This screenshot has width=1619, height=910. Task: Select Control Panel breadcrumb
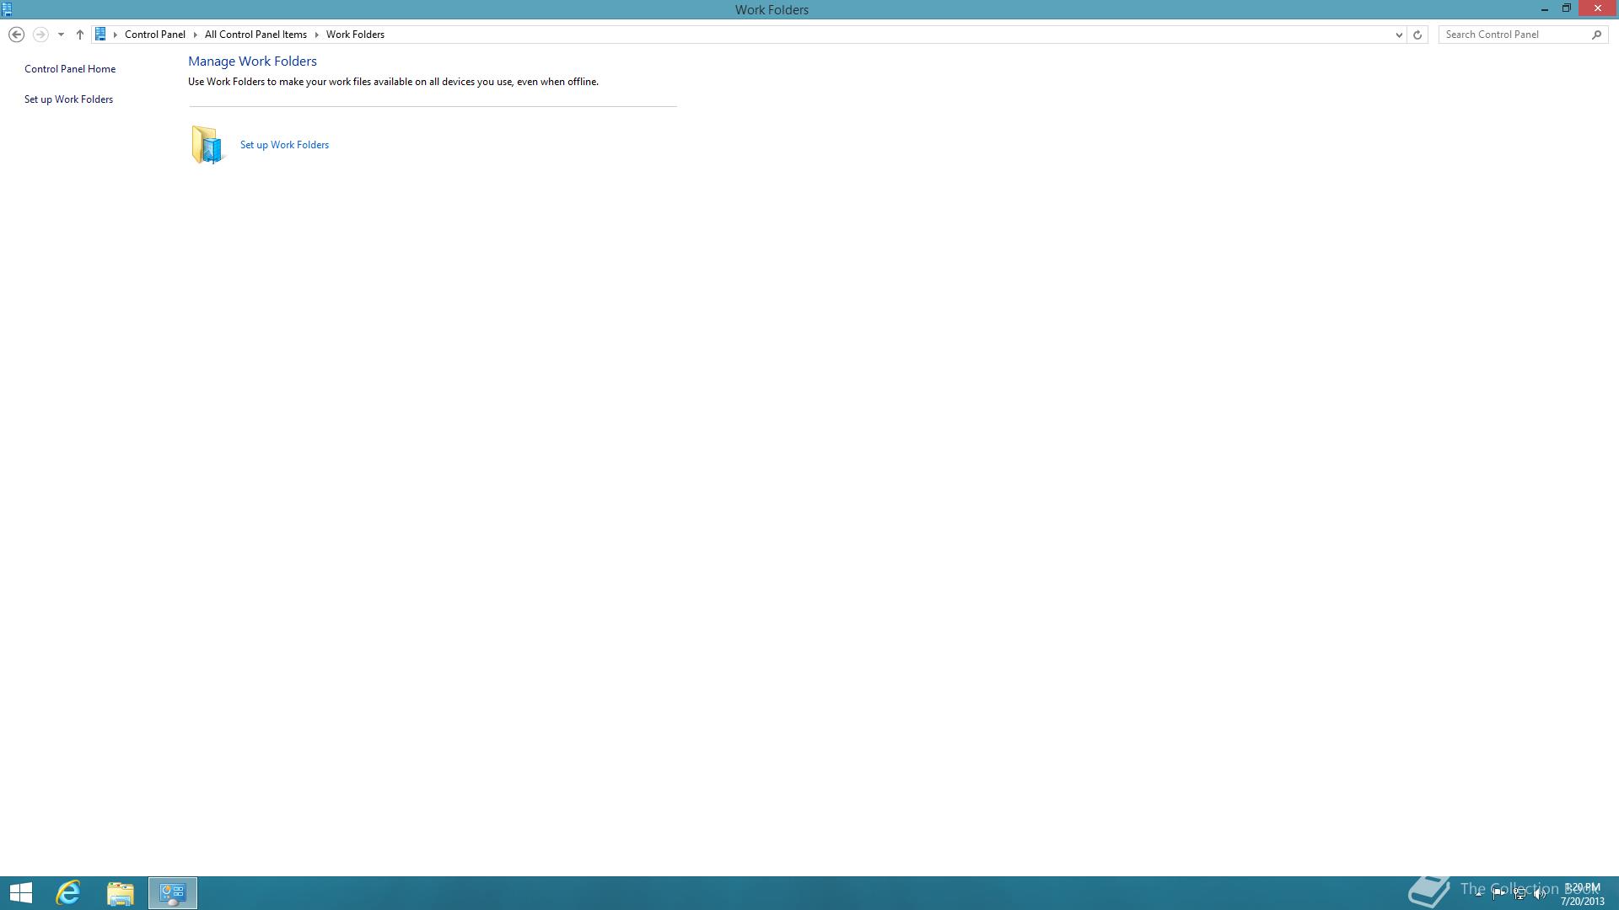pos(155,35)
